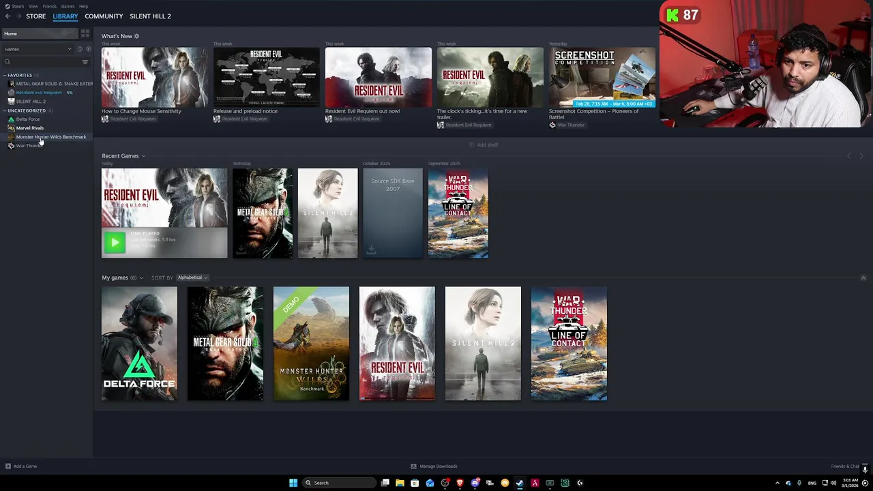Open Monster Hunter Wilds Benchmark cover
Viewport: 873px width, 491px height.
click(311, 344)
